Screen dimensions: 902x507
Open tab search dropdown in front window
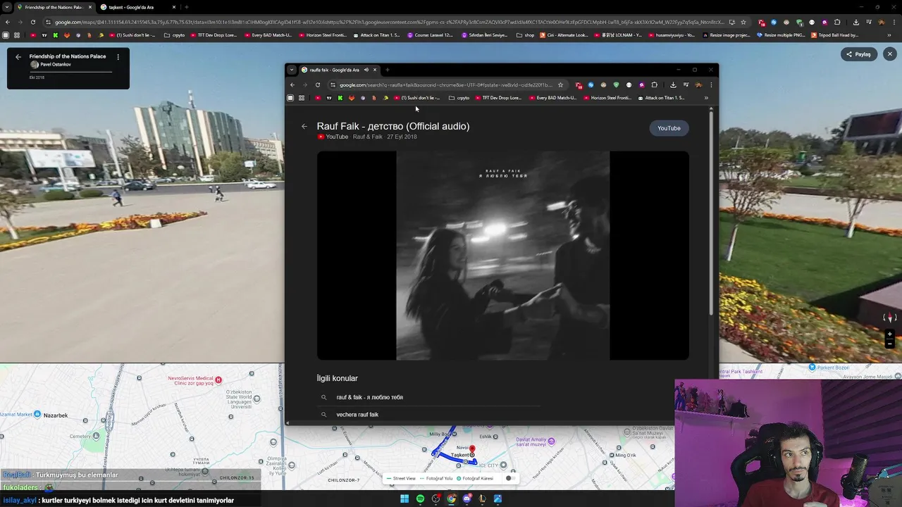coord(292,70)
